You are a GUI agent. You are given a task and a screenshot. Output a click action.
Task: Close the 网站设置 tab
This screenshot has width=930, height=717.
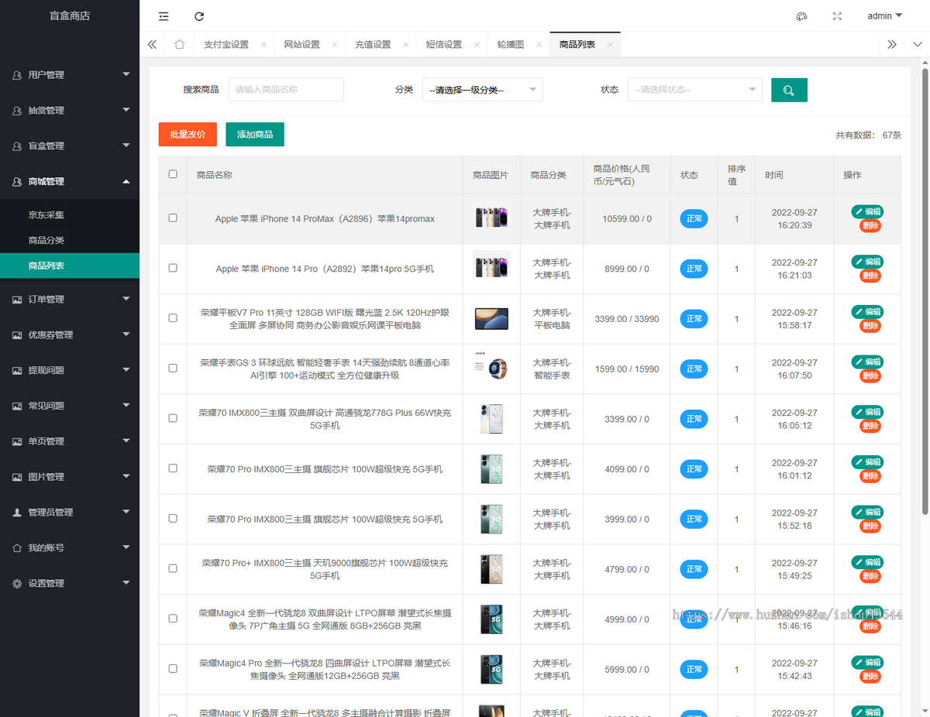[335, 45]
